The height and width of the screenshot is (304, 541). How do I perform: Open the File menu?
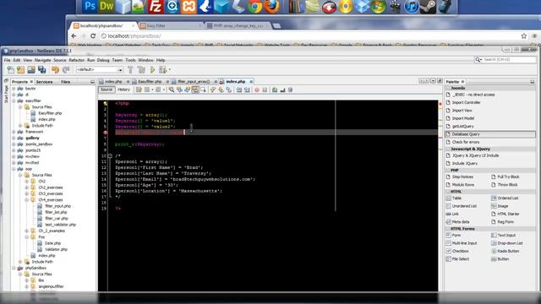pyautogui.click(x=8, y=60)
